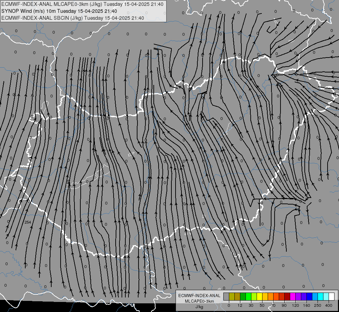The width and height of the screenshot is (339, 312).
Task: Click the pure blue legend swatch
Action: [x=310, y=296]
